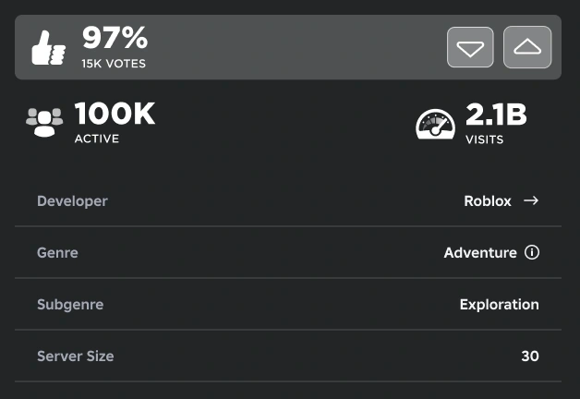Click the arrow next to Roblox
Viewport: 580px width, 399px height.
point(531,200)
